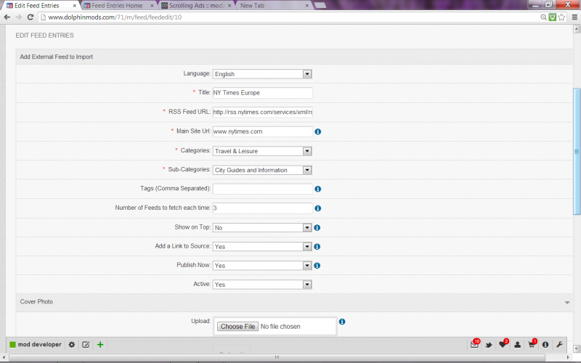Close the Scrolling Ads tab
The height and width of the screenshot is (363, 581).
coord(229,6)
